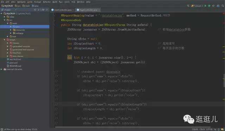Collapse the src folder node
The height and width of the screenshot is (131, 225).
(x=5, y=20)
